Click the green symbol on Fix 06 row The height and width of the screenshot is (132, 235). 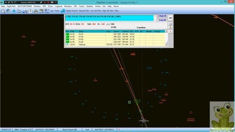coord(68,42)
